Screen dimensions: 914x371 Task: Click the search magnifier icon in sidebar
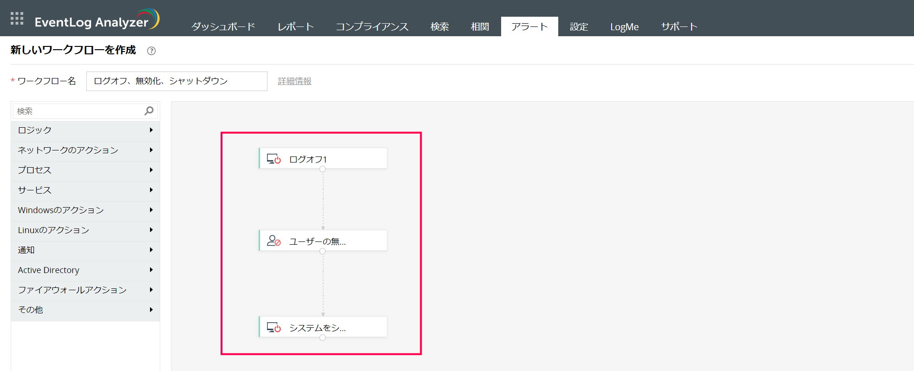click(149, 111)
